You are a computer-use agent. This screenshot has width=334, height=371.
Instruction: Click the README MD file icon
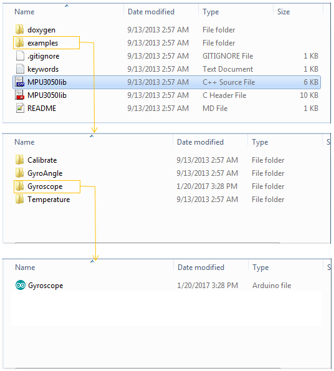point(20,108)
